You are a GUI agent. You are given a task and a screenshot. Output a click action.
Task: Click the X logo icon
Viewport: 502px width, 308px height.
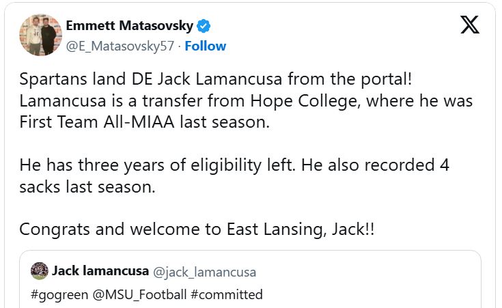click(x=470, y=25)
